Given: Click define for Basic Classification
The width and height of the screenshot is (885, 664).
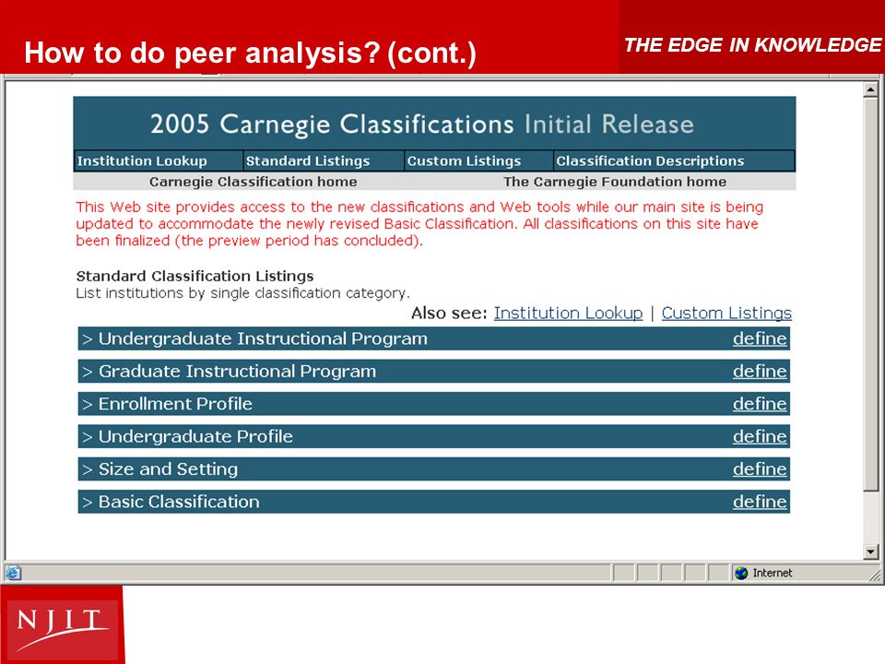Looking at the screenshot, I should click(760, 502).
